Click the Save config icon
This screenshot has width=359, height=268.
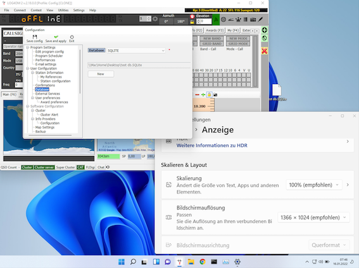35,37
